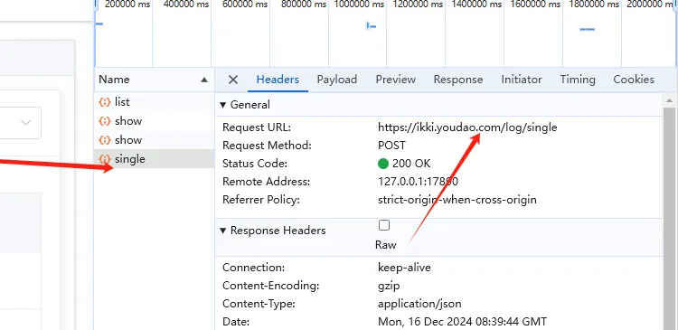Click the 1000000 ms timeline marker
Viewport: 678px width, 330px height.
[359, 5]
